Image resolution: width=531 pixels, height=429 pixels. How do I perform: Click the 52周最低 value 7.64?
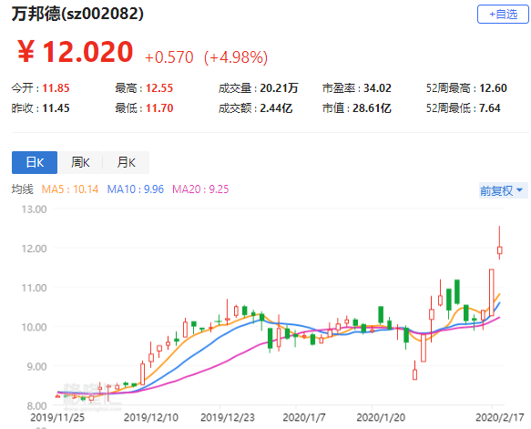pos(490,108)
